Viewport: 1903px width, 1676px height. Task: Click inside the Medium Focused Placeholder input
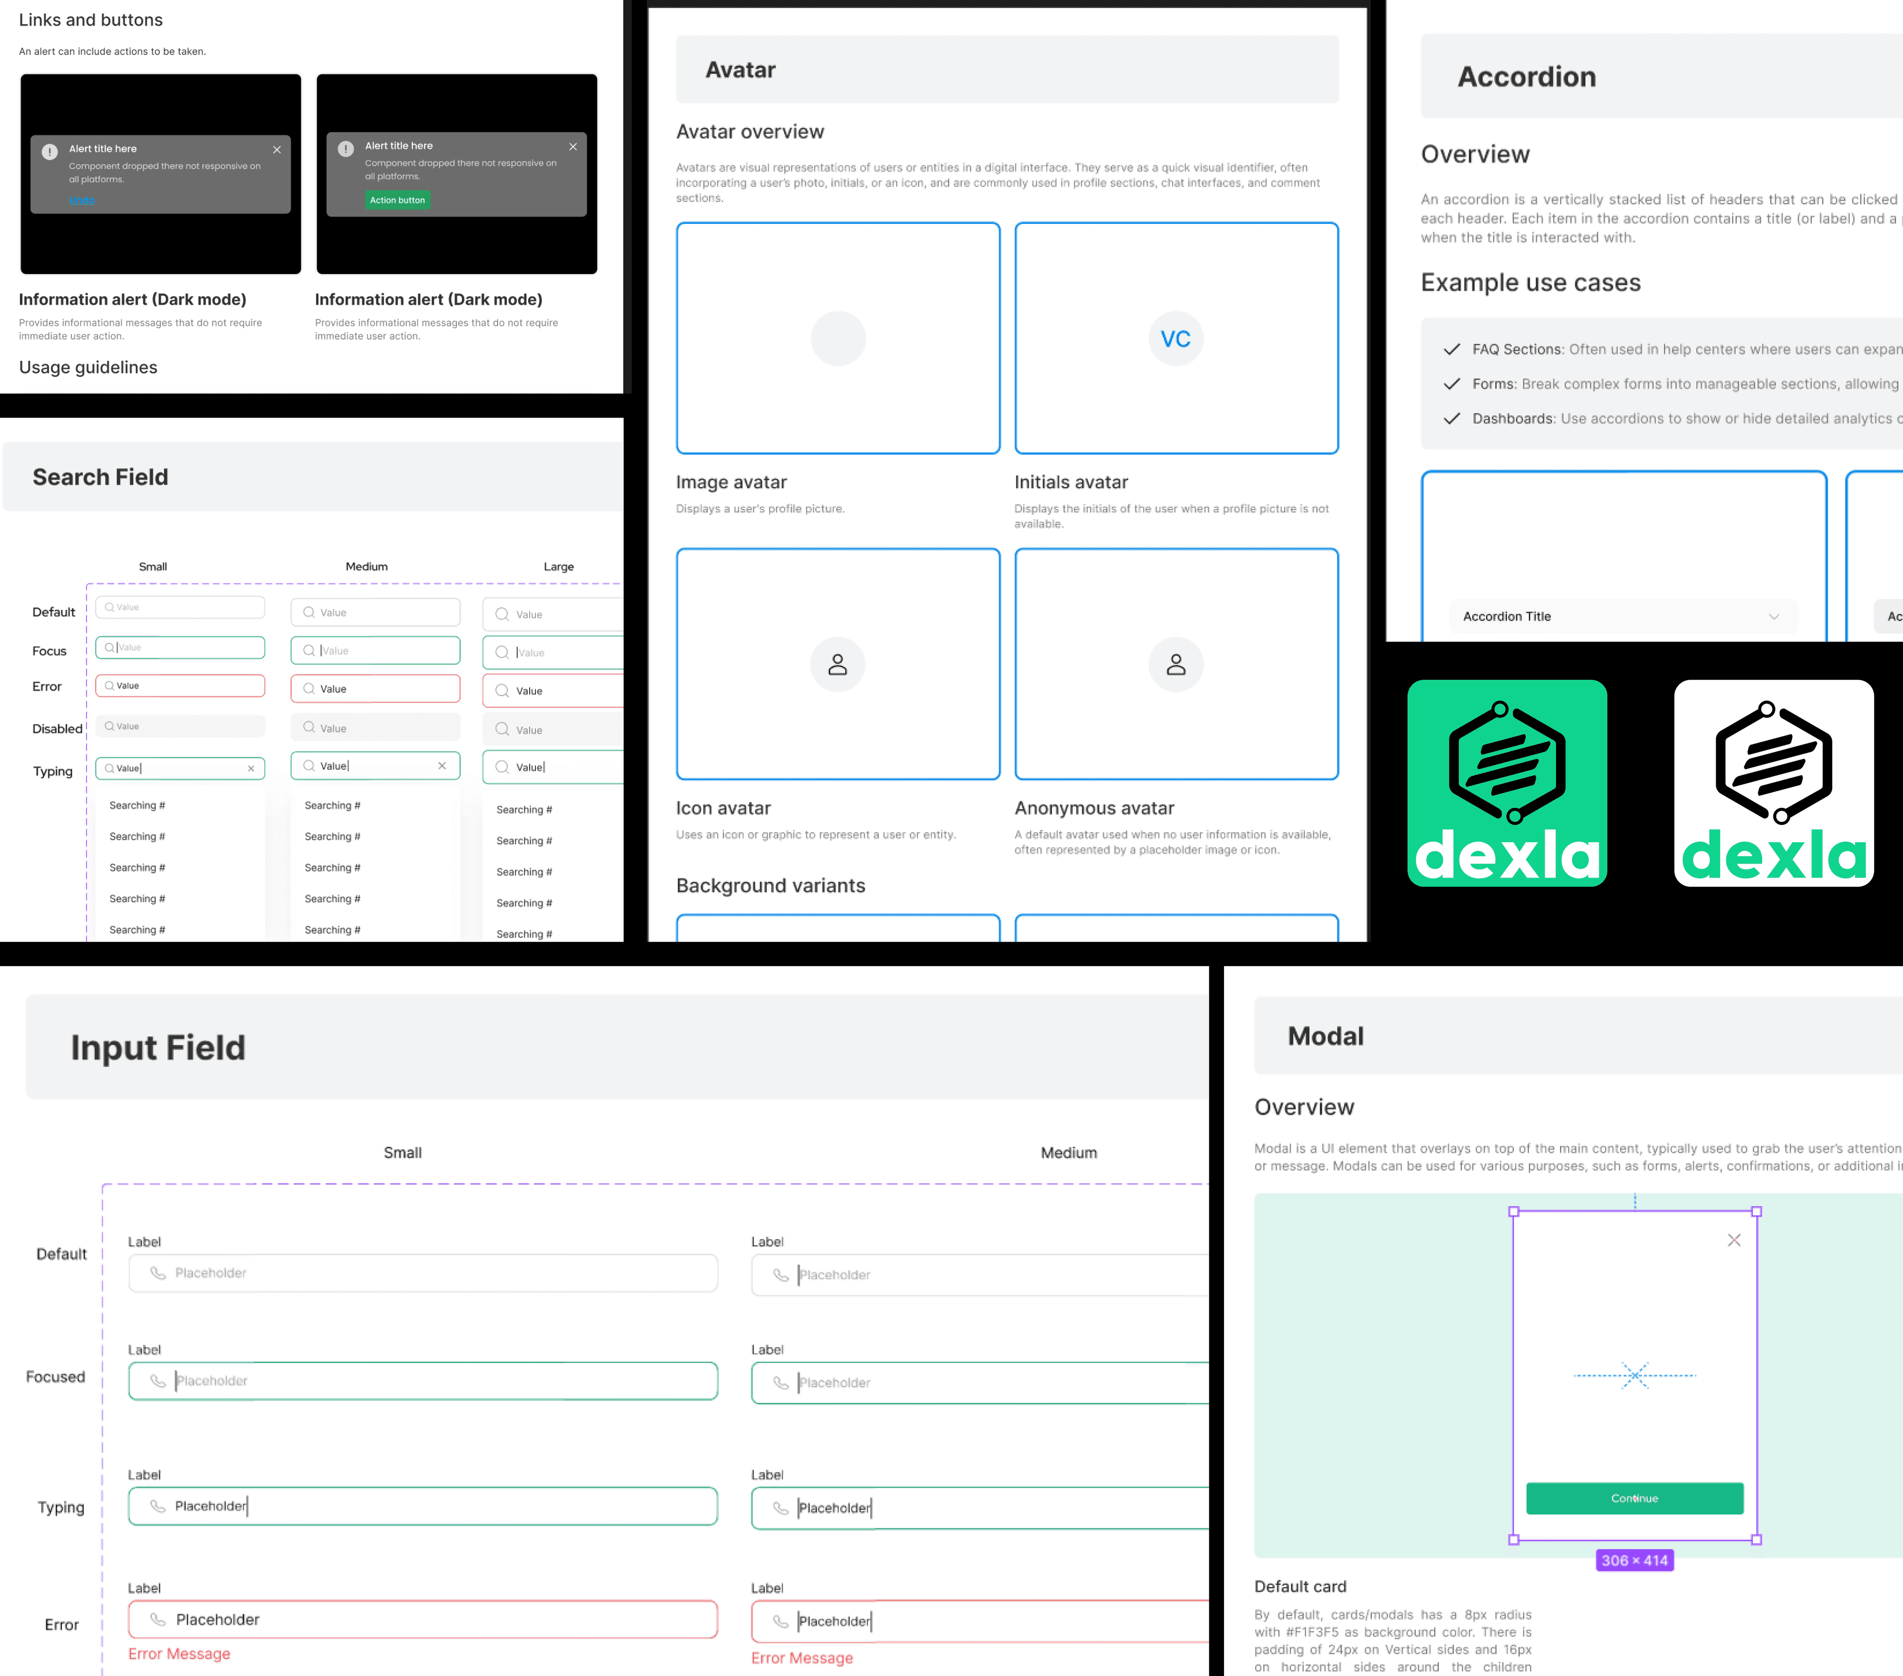click(x=979, y=1383)
